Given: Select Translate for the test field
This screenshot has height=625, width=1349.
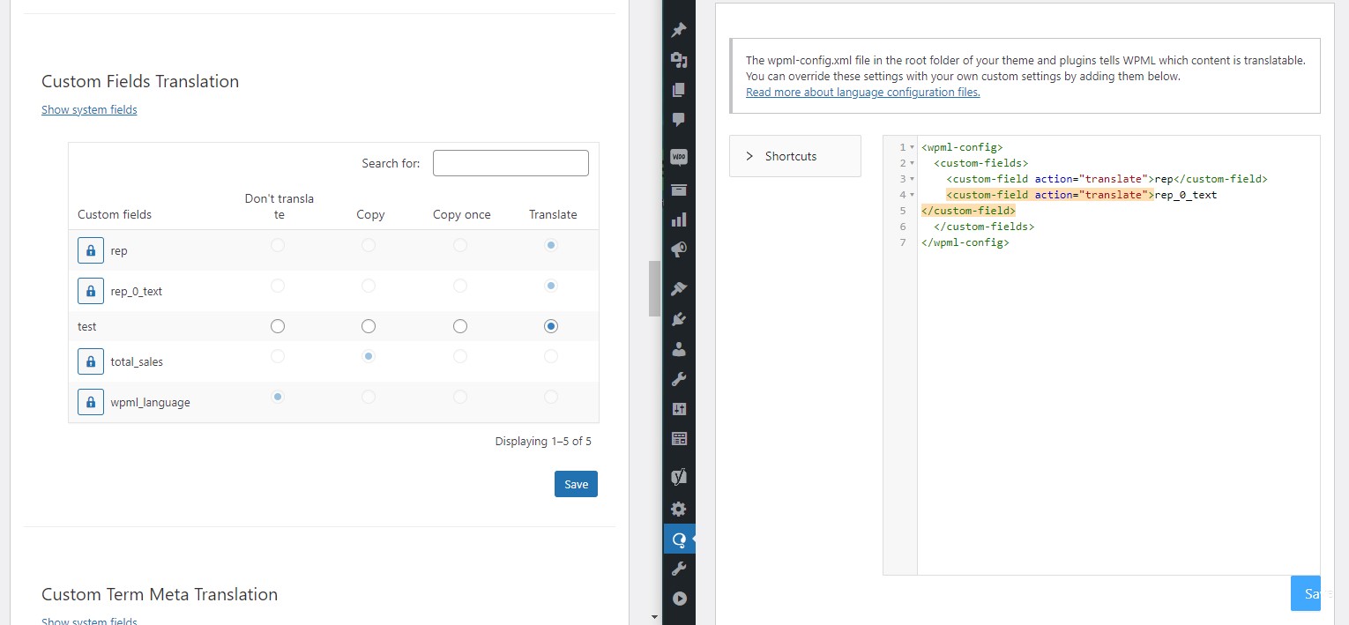Looking at the screenshot, I should pyautogui.click(x=551, y=326).
